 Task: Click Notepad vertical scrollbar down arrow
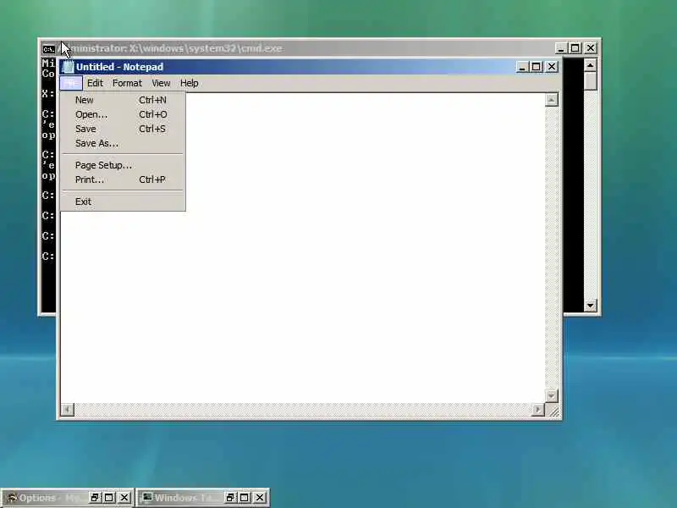[552, 395]
